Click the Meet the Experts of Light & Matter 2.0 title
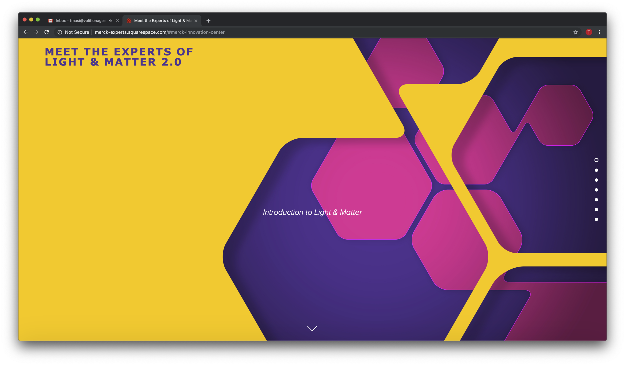Viewport: 625px width, 365px height. (x=119, y=57)
